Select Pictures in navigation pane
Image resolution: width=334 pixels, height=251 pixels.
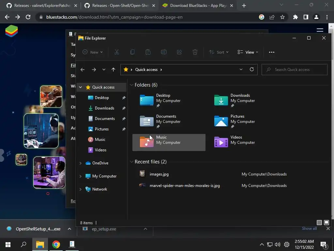[x=102, y=129]
